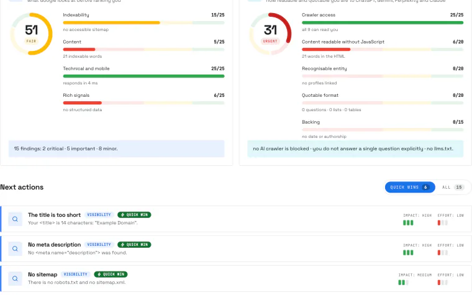Click Quick Win badge on No meta description

(x=134, y=245)
